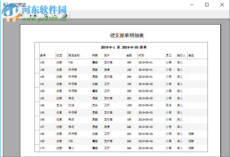Click the 员工 column header
Screen dimensions: 230x157
tap(169, 55)
